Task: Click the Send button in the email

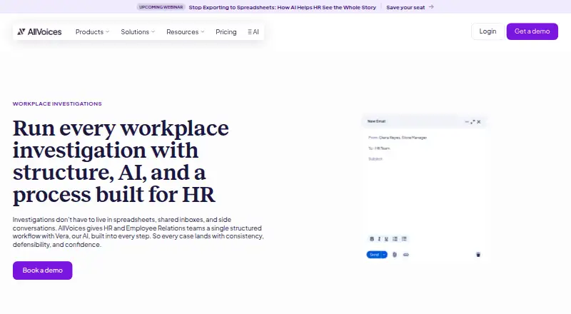Action: (374, 255)
